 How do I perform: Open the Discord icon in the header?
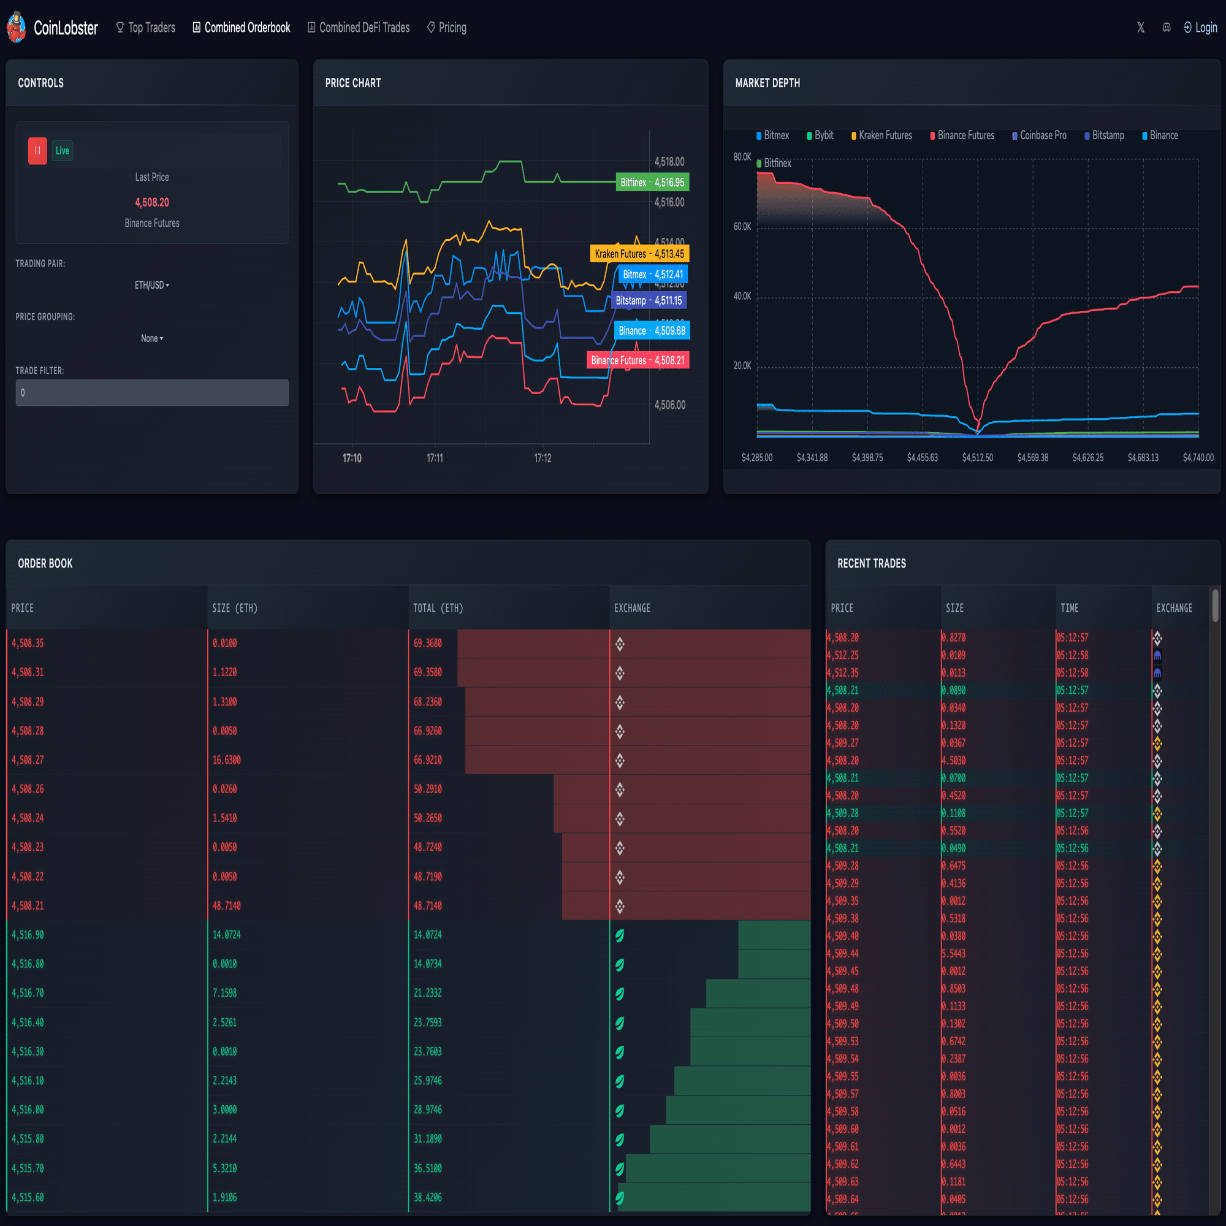[1168, 28]
